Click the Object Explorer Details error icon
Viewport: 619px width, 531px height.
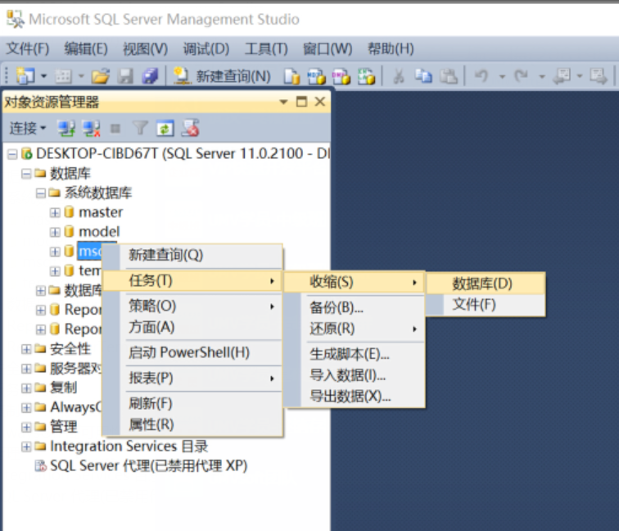[x=190, y=129]
